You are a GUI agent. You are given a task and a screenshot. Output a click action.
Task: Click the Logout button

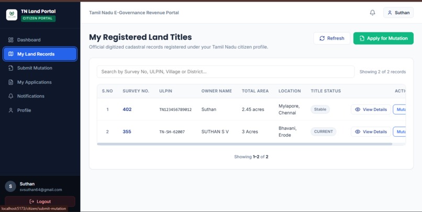click(40, 202)
